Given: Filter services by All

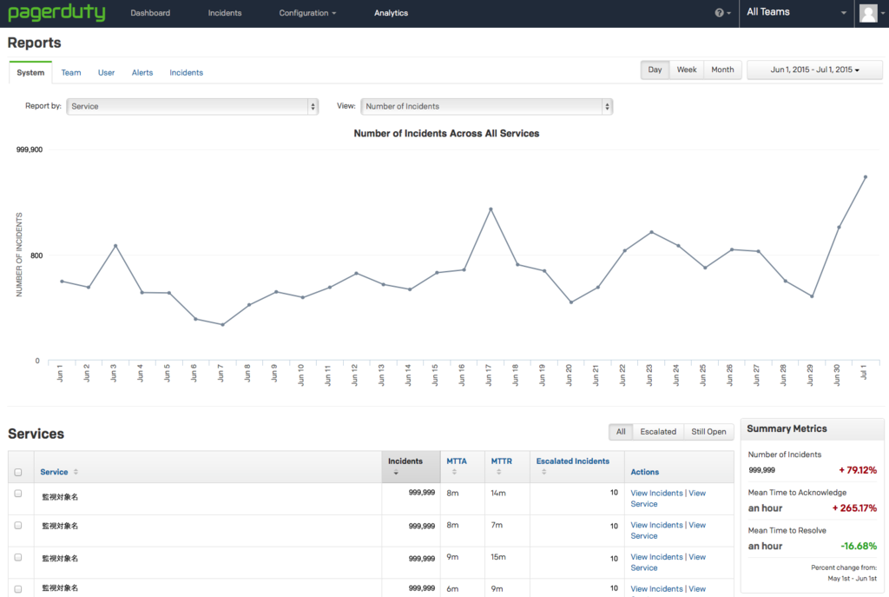Looking at the screenshot, I should 621,432.
